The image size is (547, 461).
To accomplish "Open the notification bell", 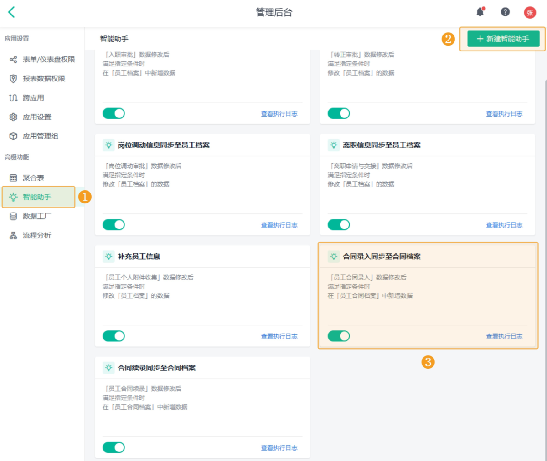I will (480, 12).
